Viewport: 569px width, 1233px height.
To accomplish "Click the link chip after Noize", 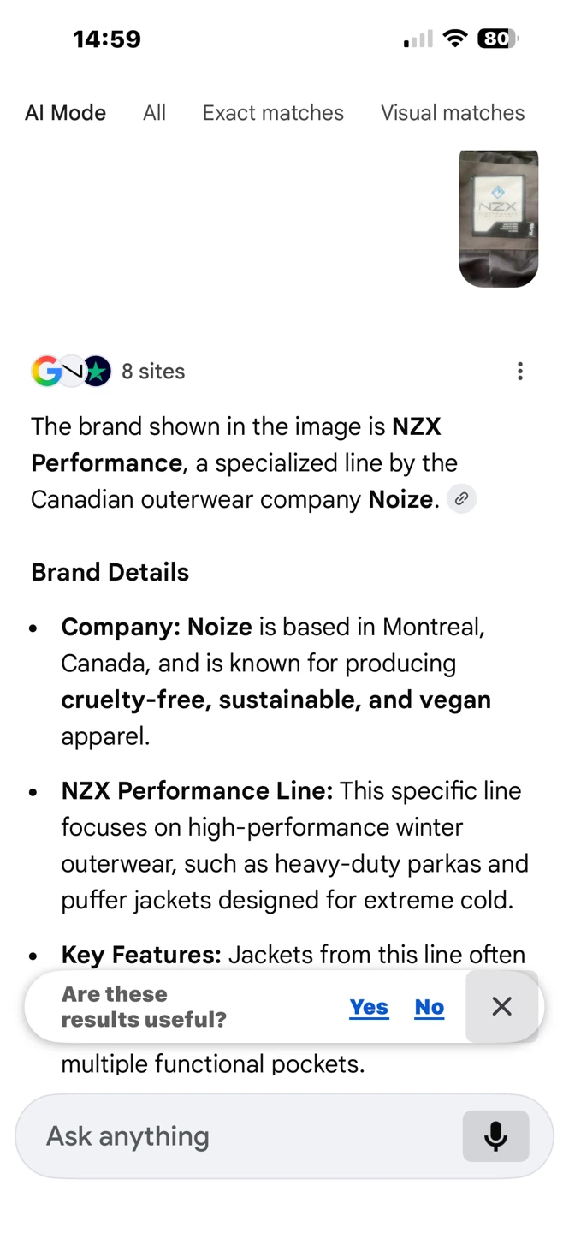I will tap(461, 499).
